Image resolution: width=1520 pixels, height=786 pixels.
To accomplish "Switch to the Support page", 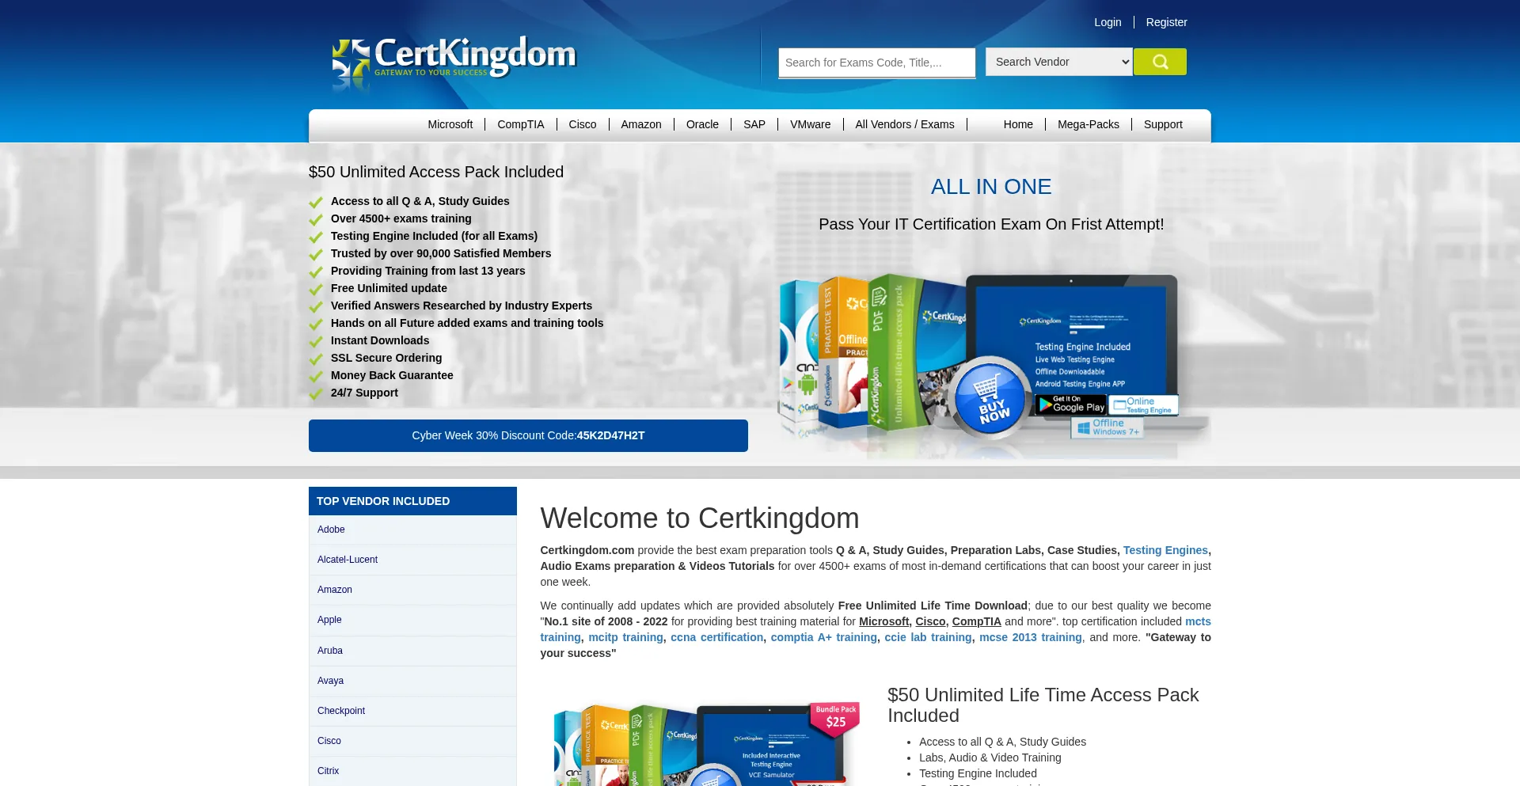I will click(1162, 124).
